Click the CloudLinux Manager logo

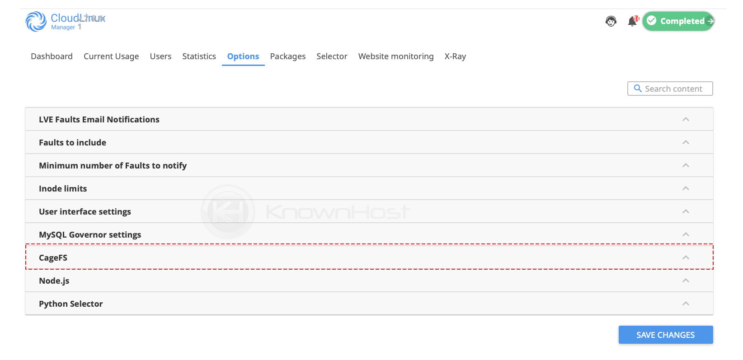pos(65,21)
